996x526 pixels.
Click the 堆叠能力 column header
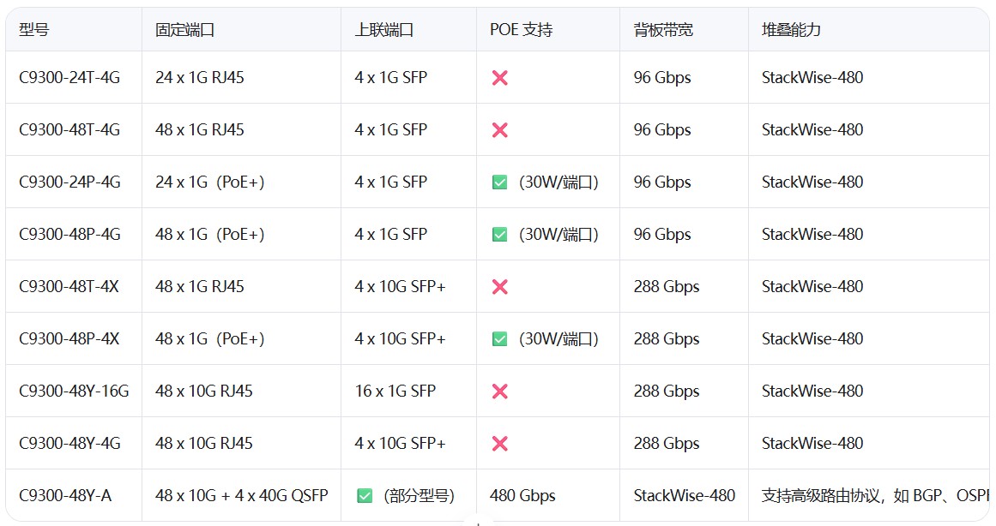pos(791,30)
